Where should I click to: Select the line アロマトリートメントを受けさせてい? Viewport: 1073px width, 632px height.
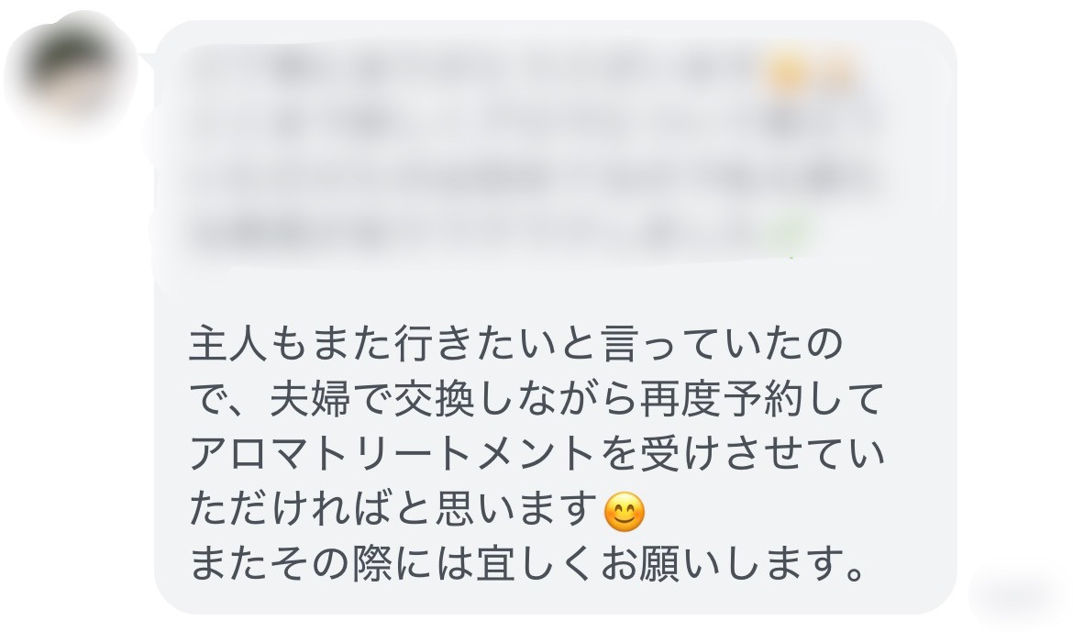pos(537,454)
